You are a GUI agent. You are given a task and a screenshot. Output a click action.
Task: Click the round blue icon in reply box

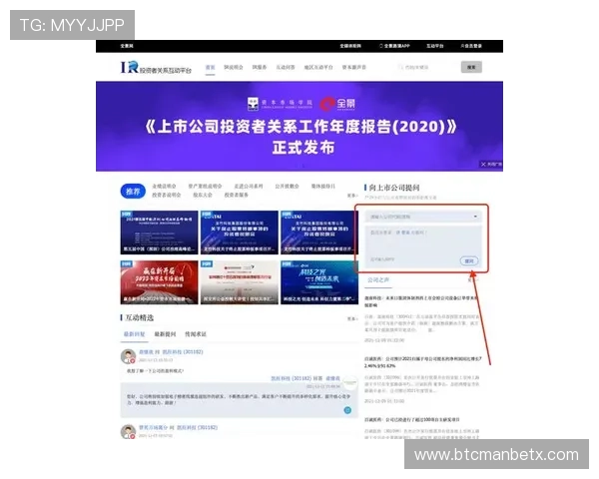[x=347, y=410]
